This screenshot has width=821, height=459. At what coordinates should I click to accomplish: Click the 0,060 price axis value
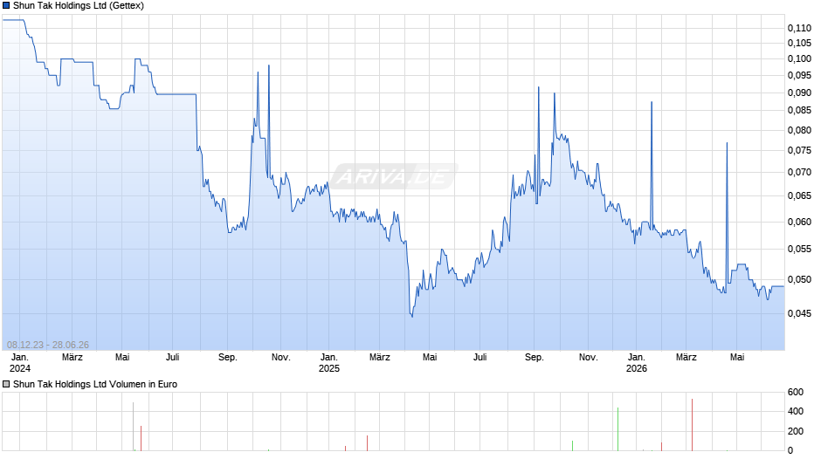coord(799,222)
